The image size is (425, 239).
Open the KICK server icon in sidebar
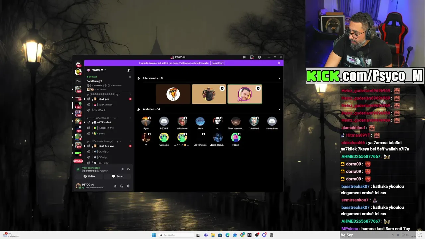tap(78, 153)
